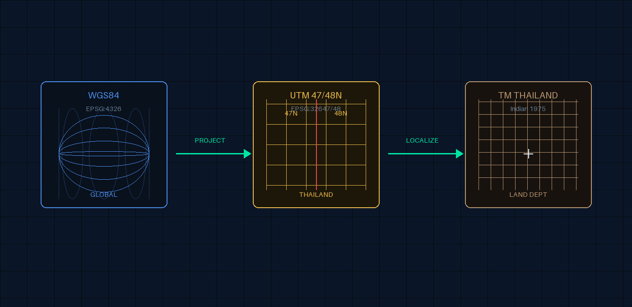
Task: Click the THAILAND caption under UTM grid
Action: (x=316, y=195)
